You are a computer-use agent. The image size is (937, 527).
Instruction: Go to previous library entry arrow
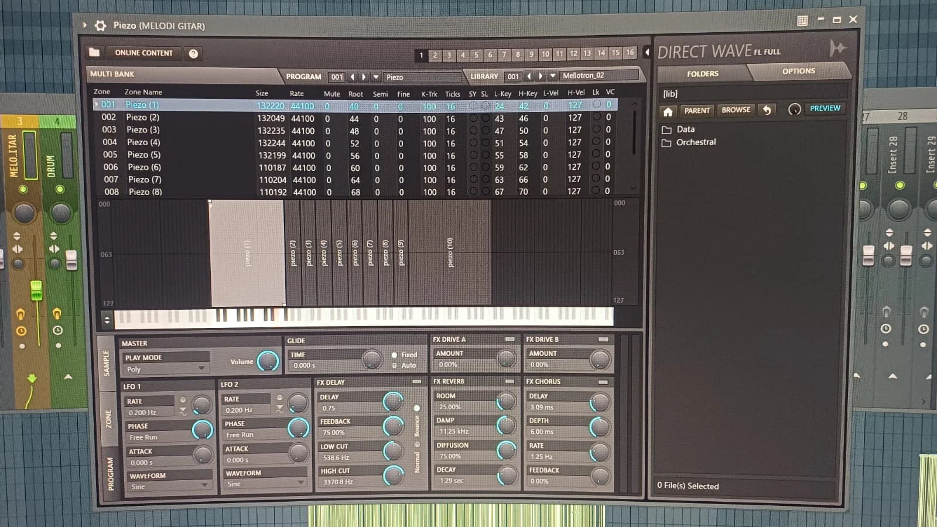click(x=529, y=76)
